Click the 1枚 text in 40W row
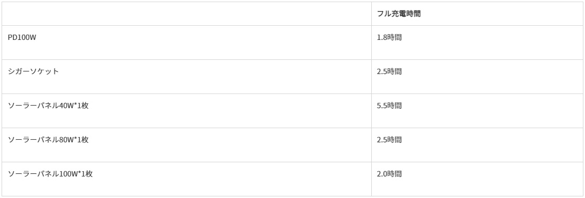 [x=83, y=106]
